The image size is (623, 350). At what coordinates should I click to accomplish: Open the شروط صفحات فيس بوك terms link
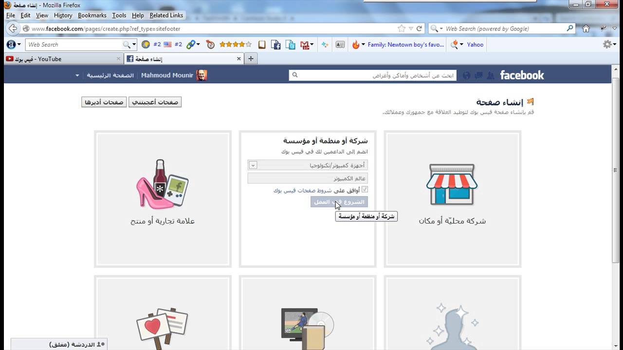[x=302, y=191]
